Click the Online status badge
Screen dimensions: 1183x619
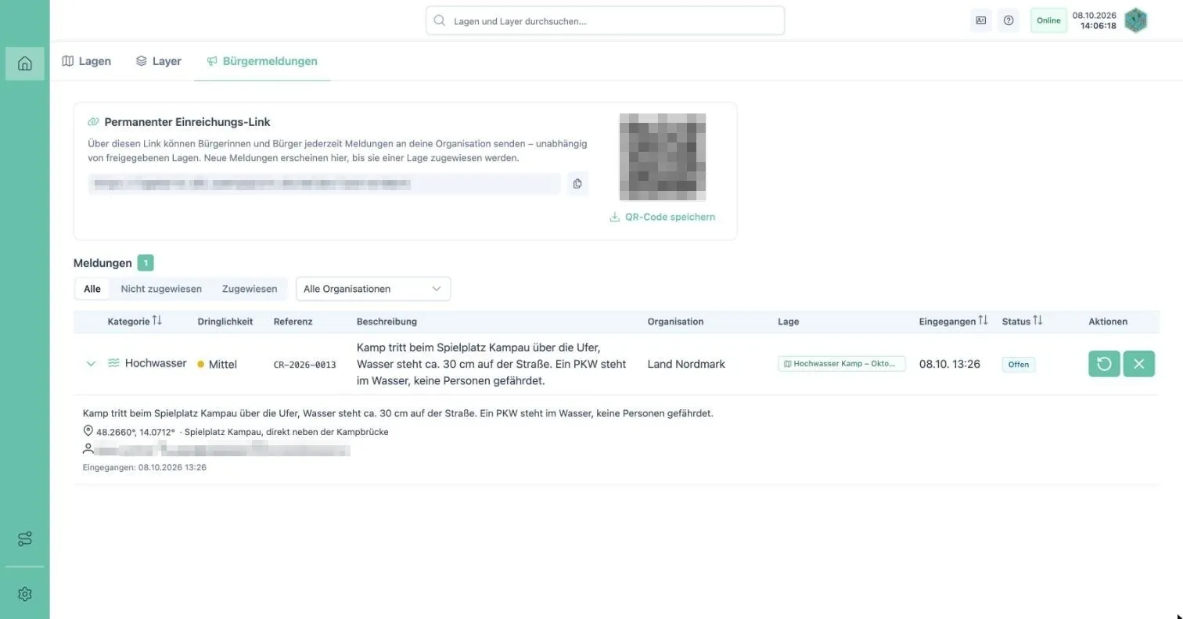1048,20
